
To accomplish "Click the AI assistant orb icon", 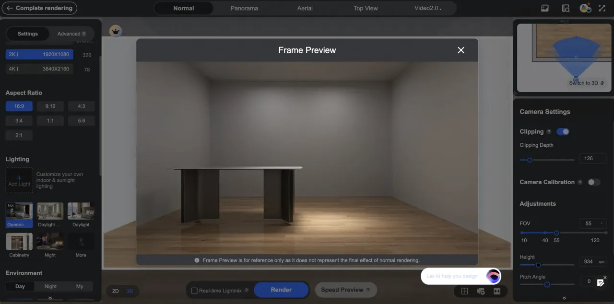I will point(493,276).
